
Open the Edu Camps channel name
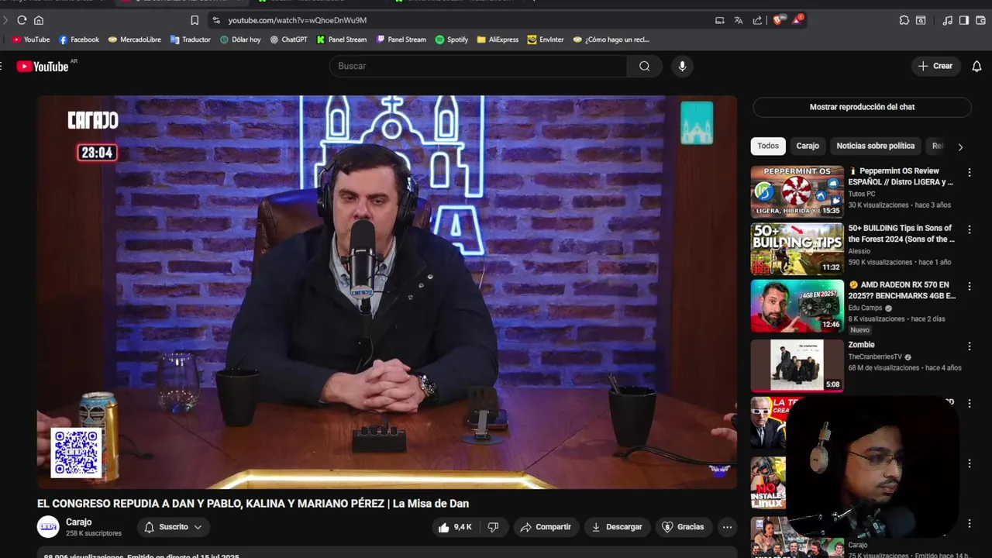pyautogui.click(x=866, y=308)
